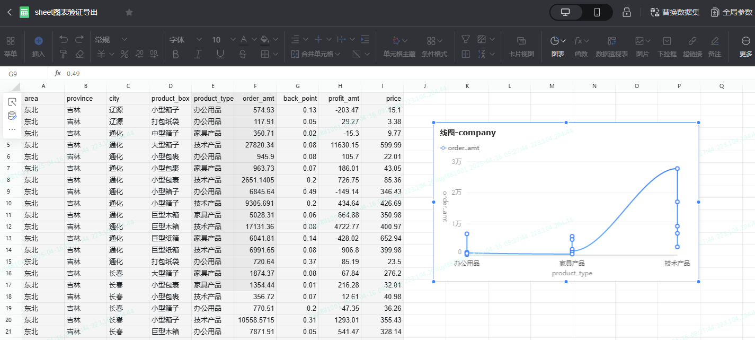Click the 卡片视图 card view icon
The height and width of the screenshot is (340, 755).
tap(521, 46)
